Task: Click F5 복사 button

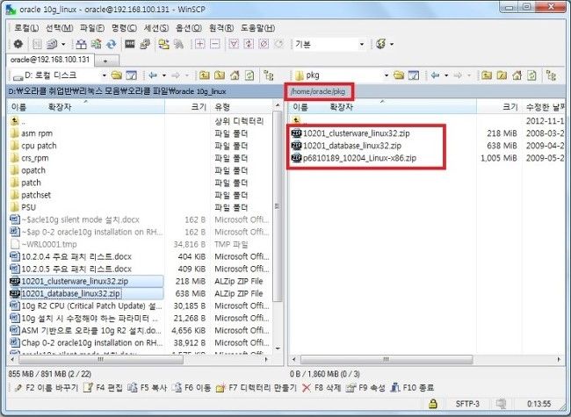Action: pos(148,388)
